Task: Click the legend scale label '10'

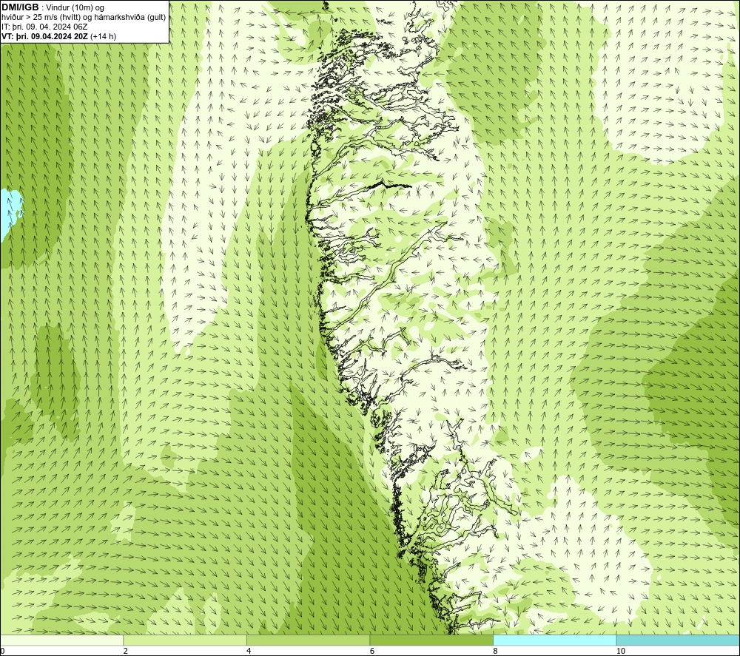Action: point(621,652)
